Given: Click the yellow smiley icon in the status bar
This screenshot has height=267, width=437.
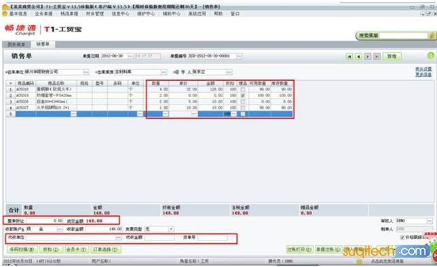Looking at the screenshot, I should coord(360,261).
